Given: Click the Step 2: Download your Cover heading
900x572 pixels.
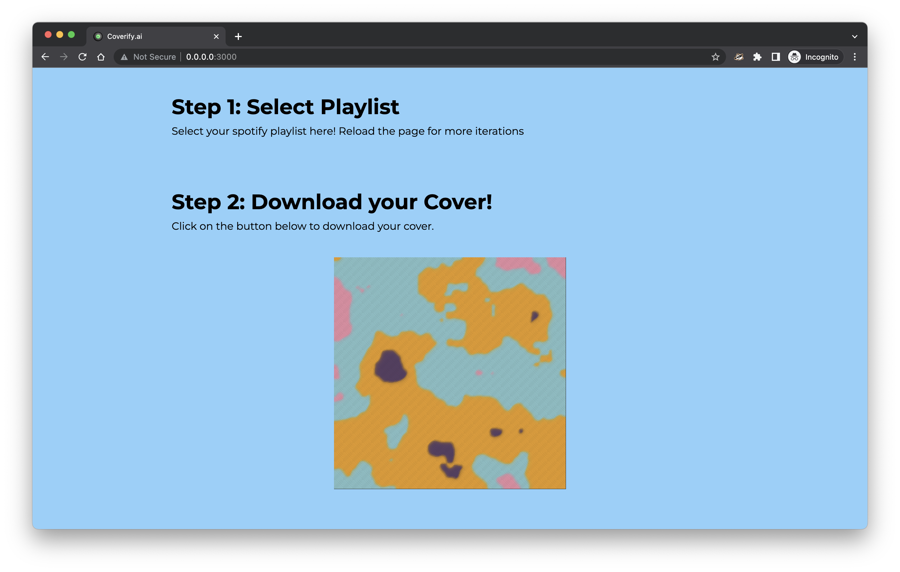Looking at the screenshot, I should [331, 202].
